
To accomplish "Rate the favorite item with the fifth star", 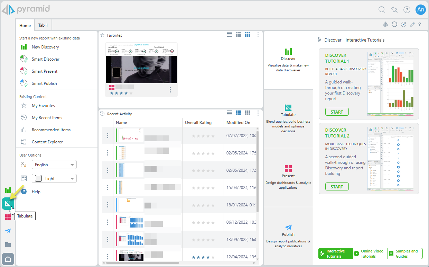I will 131,93.
